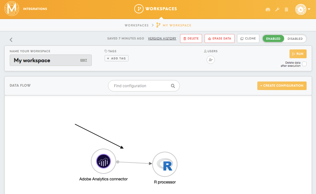316x194 pixels.
Task: Click the Saved 7 minutes ago status
Action: 126,38
